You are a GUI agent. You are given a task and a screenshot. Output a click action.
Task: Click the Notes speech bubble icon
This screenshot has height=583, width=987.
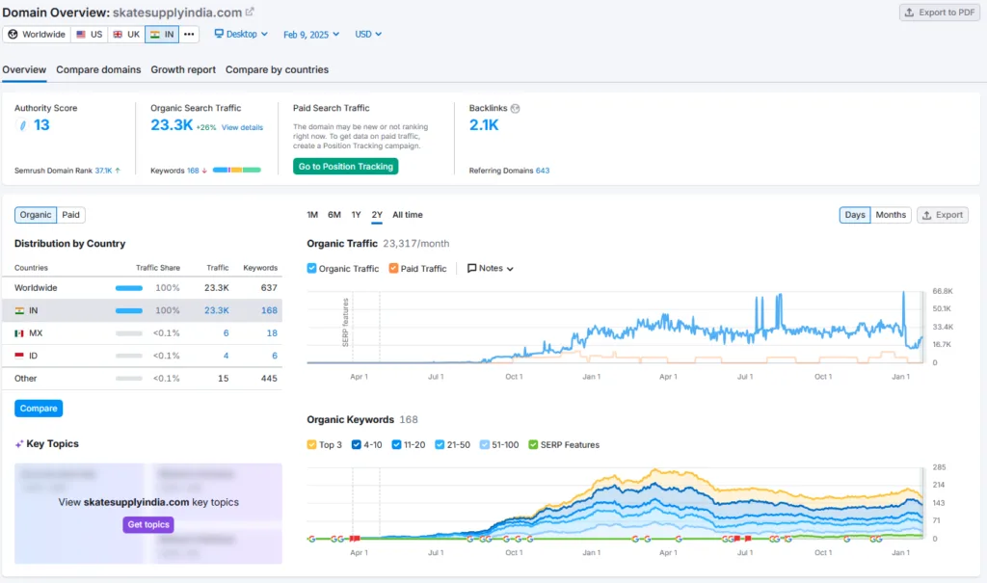coord(471,268)
